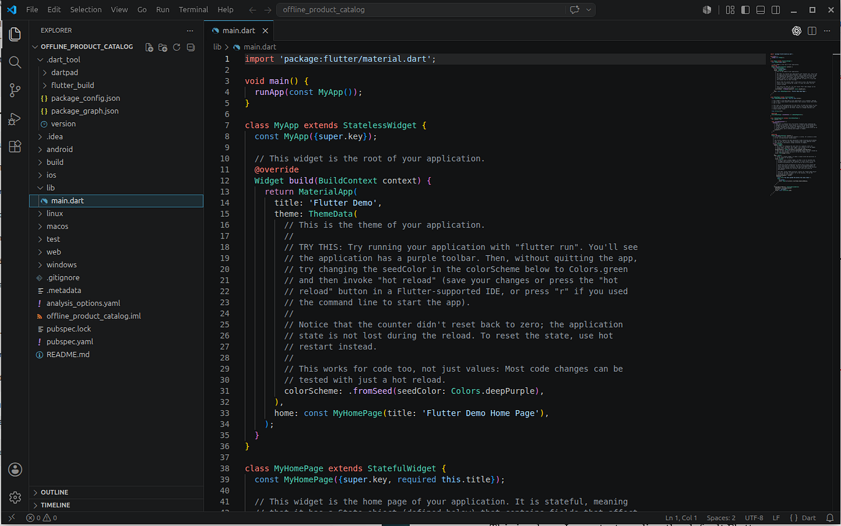
Task: Open the Source Control view
Action: coord(15,91)
